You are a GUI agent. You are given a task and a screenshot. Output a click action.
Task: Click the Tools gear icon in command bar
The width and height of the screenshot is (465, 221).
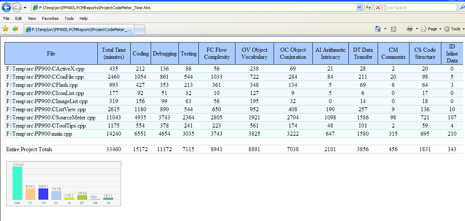[447, 29]
